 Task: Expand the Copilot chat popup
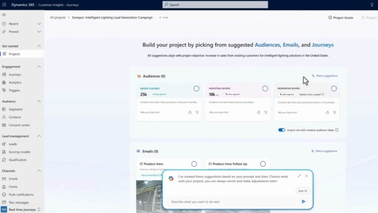pyautogui.click(x=299, y=176)
